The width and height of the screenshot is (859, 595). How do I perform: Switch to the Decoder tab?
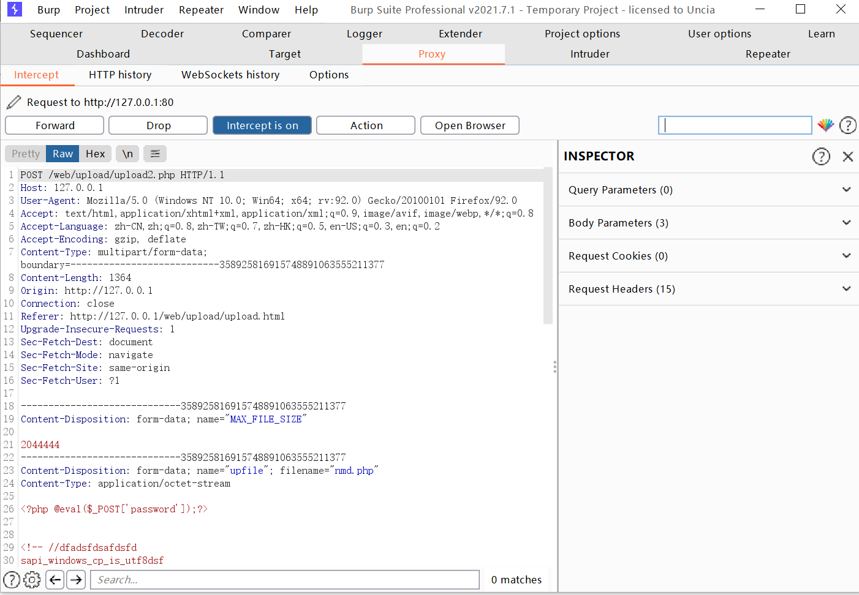point(162,34)
